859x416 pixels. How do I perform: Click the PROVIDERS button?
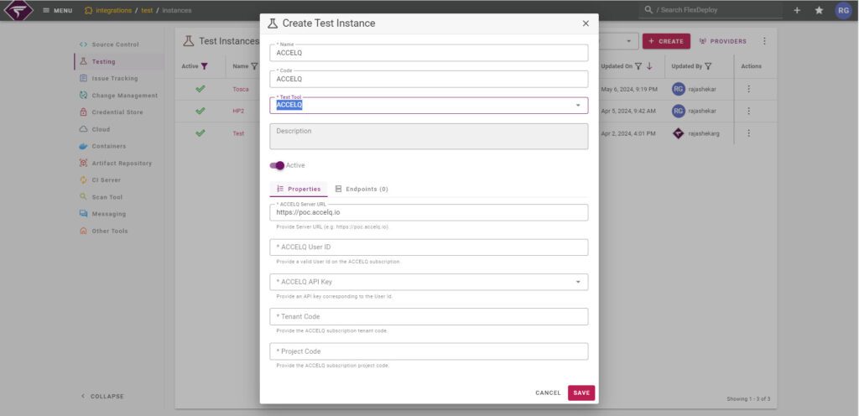coord(723,41)
